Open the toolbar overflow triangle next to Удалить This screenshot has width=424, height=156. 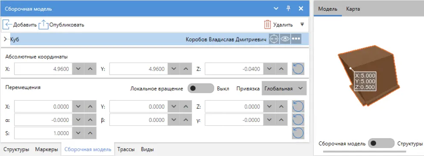point(302,25)
